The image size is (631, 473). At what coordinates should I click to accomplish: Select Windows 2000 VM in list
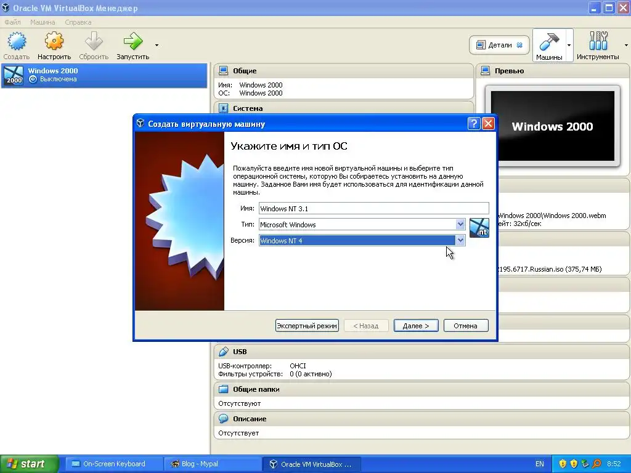click(104, 75)
